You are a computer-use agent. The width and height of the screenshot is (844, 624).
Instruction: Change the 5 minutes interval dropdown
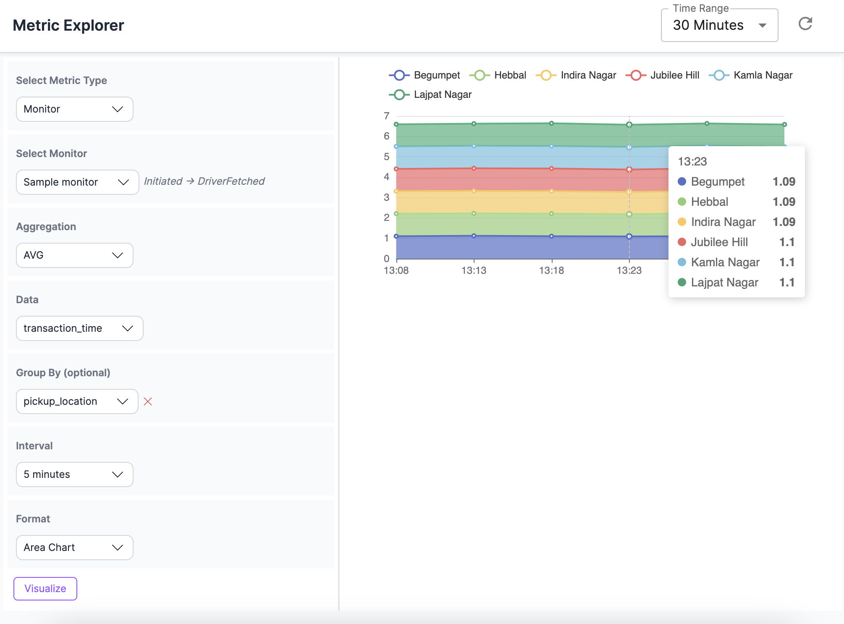tap(74, 475)
